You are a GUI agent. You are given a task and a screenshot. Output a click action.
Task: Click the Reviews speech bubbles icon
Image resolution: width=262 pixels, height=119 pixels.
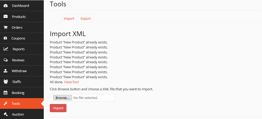pyautogui.click(x=6, y=60)
